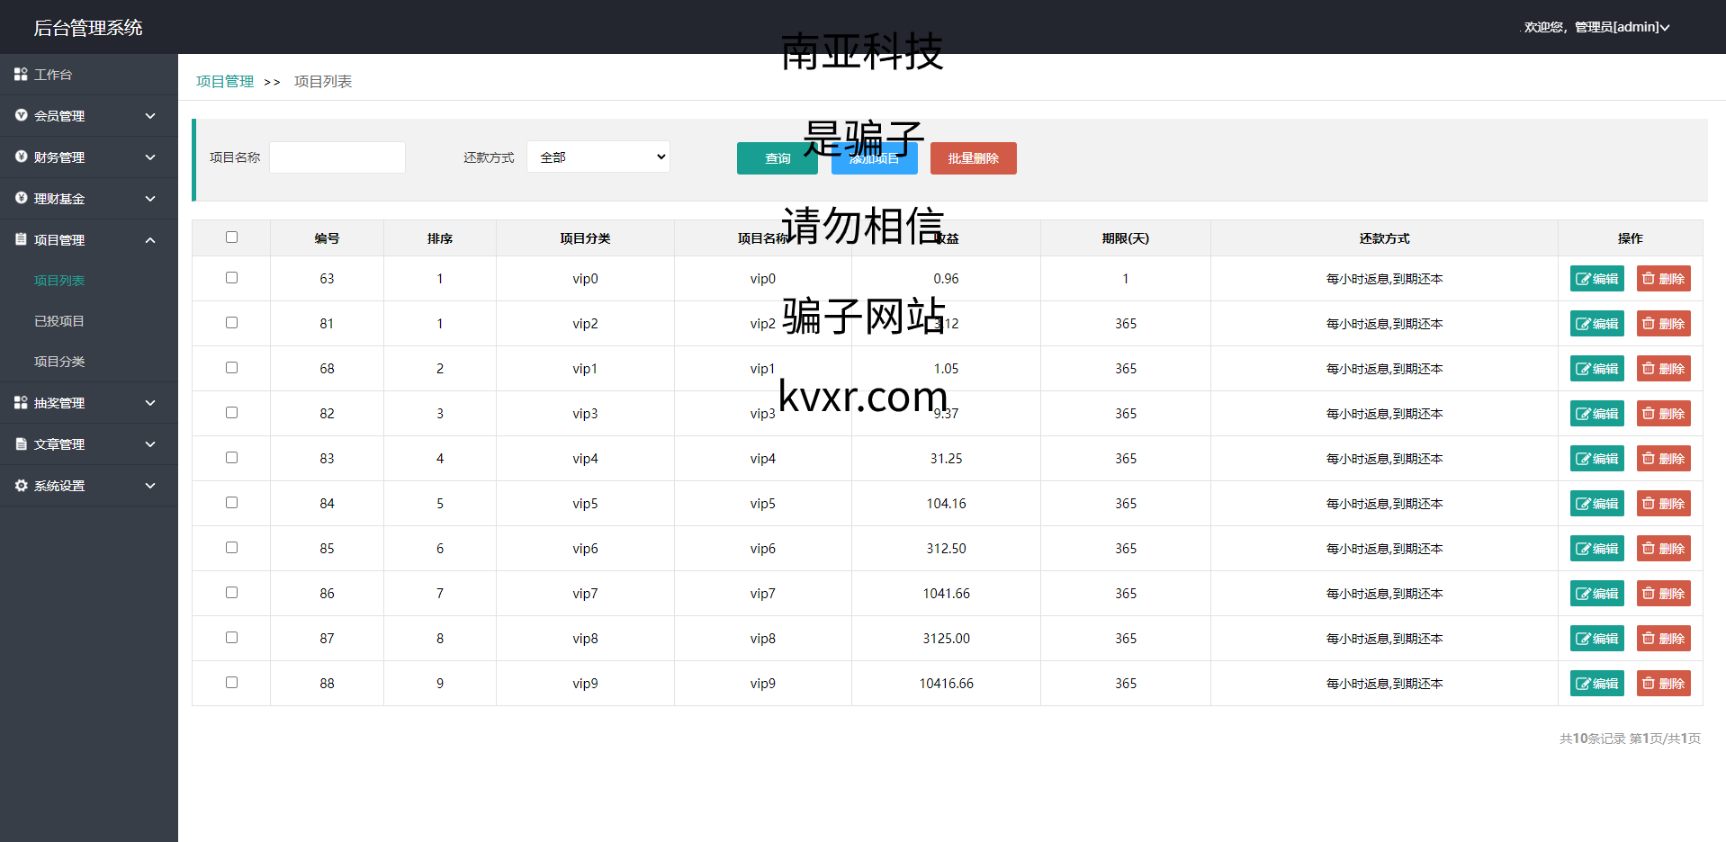Click the 抽奖管理 sidebar icon
This screenshot has width=1726, height=842.
coord(21,402)
